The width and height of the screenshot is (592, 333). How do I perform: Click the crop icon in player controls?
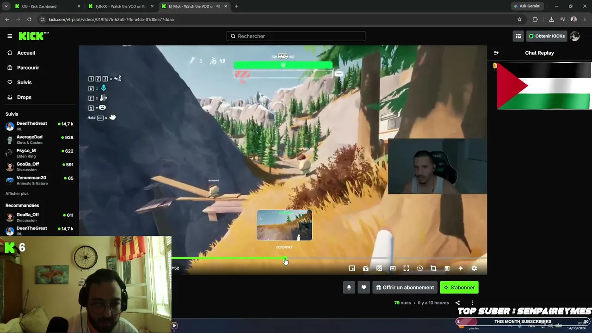pyautogui.click(x=433, y=268)
